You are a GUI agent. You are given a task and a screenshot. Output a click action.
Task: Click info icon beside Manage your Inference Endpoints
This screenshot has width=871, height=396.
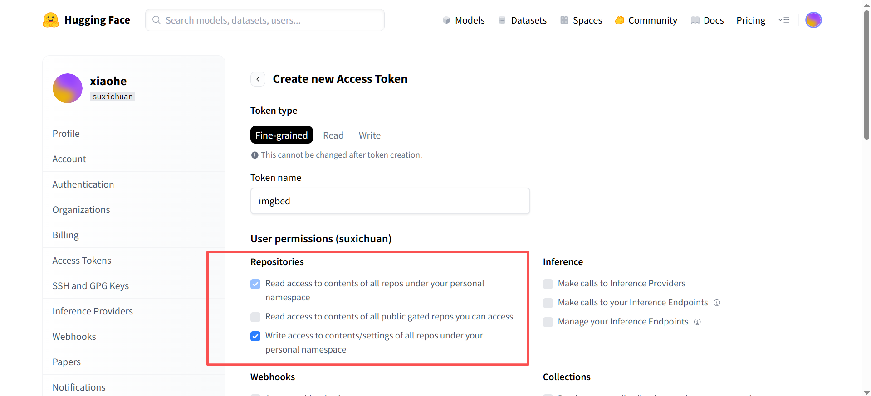tap(698, 322)
